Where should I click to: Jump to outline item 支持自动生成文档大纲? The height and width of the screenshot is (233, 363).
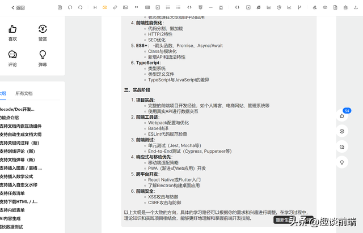click(20, 135)
